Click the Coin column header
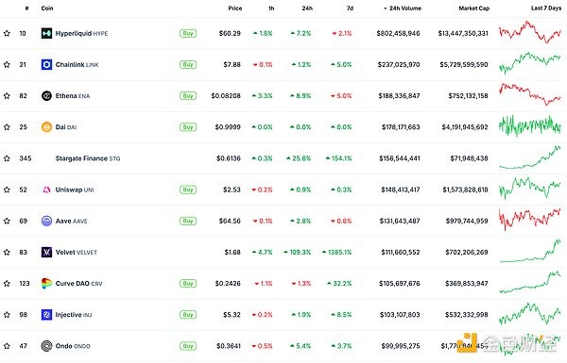 tap(47, 8)
